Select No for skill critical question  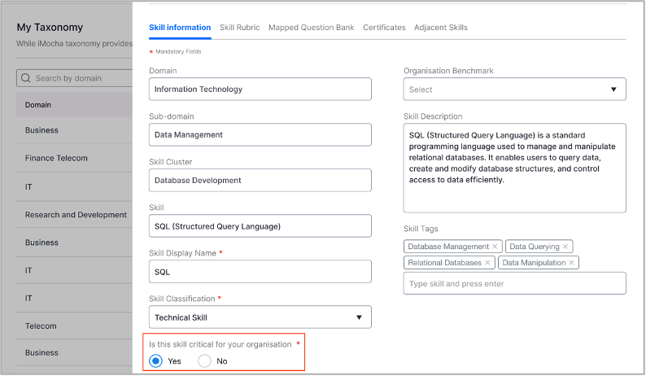point(204,361)
